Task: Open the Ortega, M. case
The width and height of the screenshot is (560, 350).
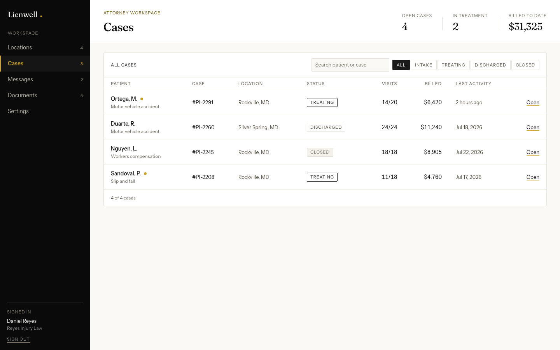Action: click(x=533, y=103)
